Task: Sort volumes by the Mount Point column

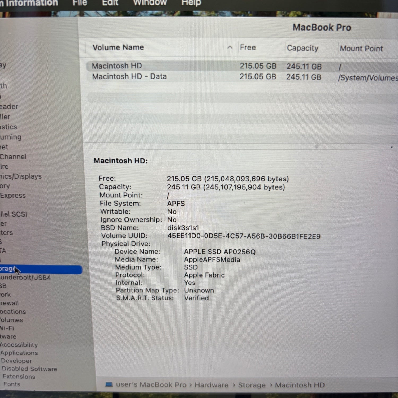Action: click(361, 49)
